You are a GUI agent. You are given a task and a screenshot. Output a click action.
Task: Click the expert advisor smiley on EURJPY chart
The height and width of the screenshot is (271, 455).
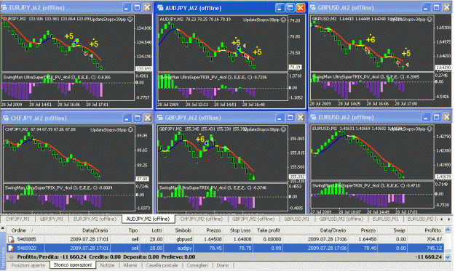pos(130,20)
